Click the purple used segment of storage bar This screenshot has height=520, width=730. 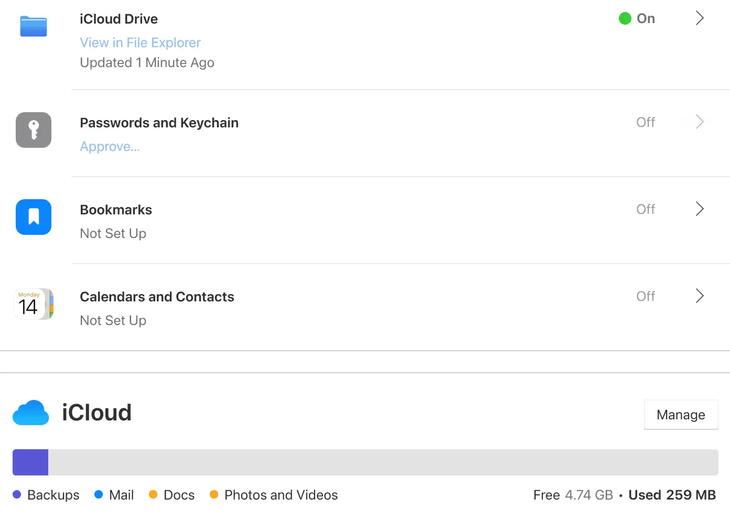pos(30,462)
